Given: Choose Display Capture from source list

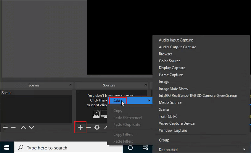Looking at the screenshot, I should click(172, 68).
